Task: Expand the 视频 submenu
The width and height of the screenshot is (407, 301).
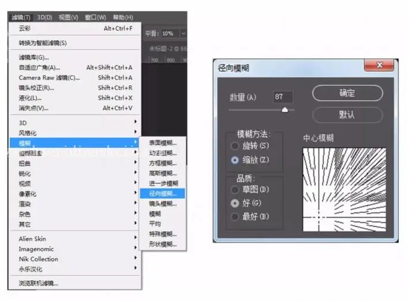Action: pos(75,184)
